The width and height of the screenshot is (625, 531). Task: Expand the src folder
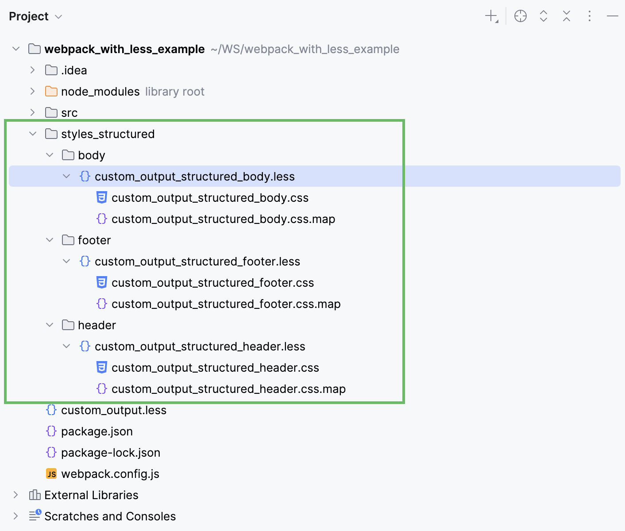[32, 112]
